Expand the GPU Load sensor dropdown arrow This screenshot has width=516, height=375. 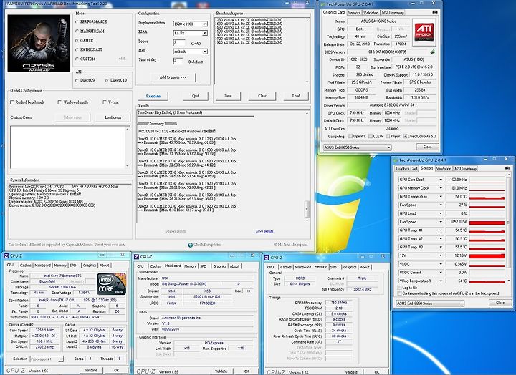(x=441, y=213)
